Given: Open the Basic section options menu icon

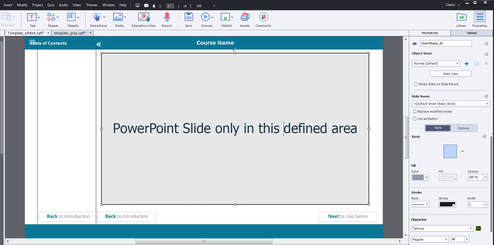Looking at the screenshot, I should click(x=484, y=137).
